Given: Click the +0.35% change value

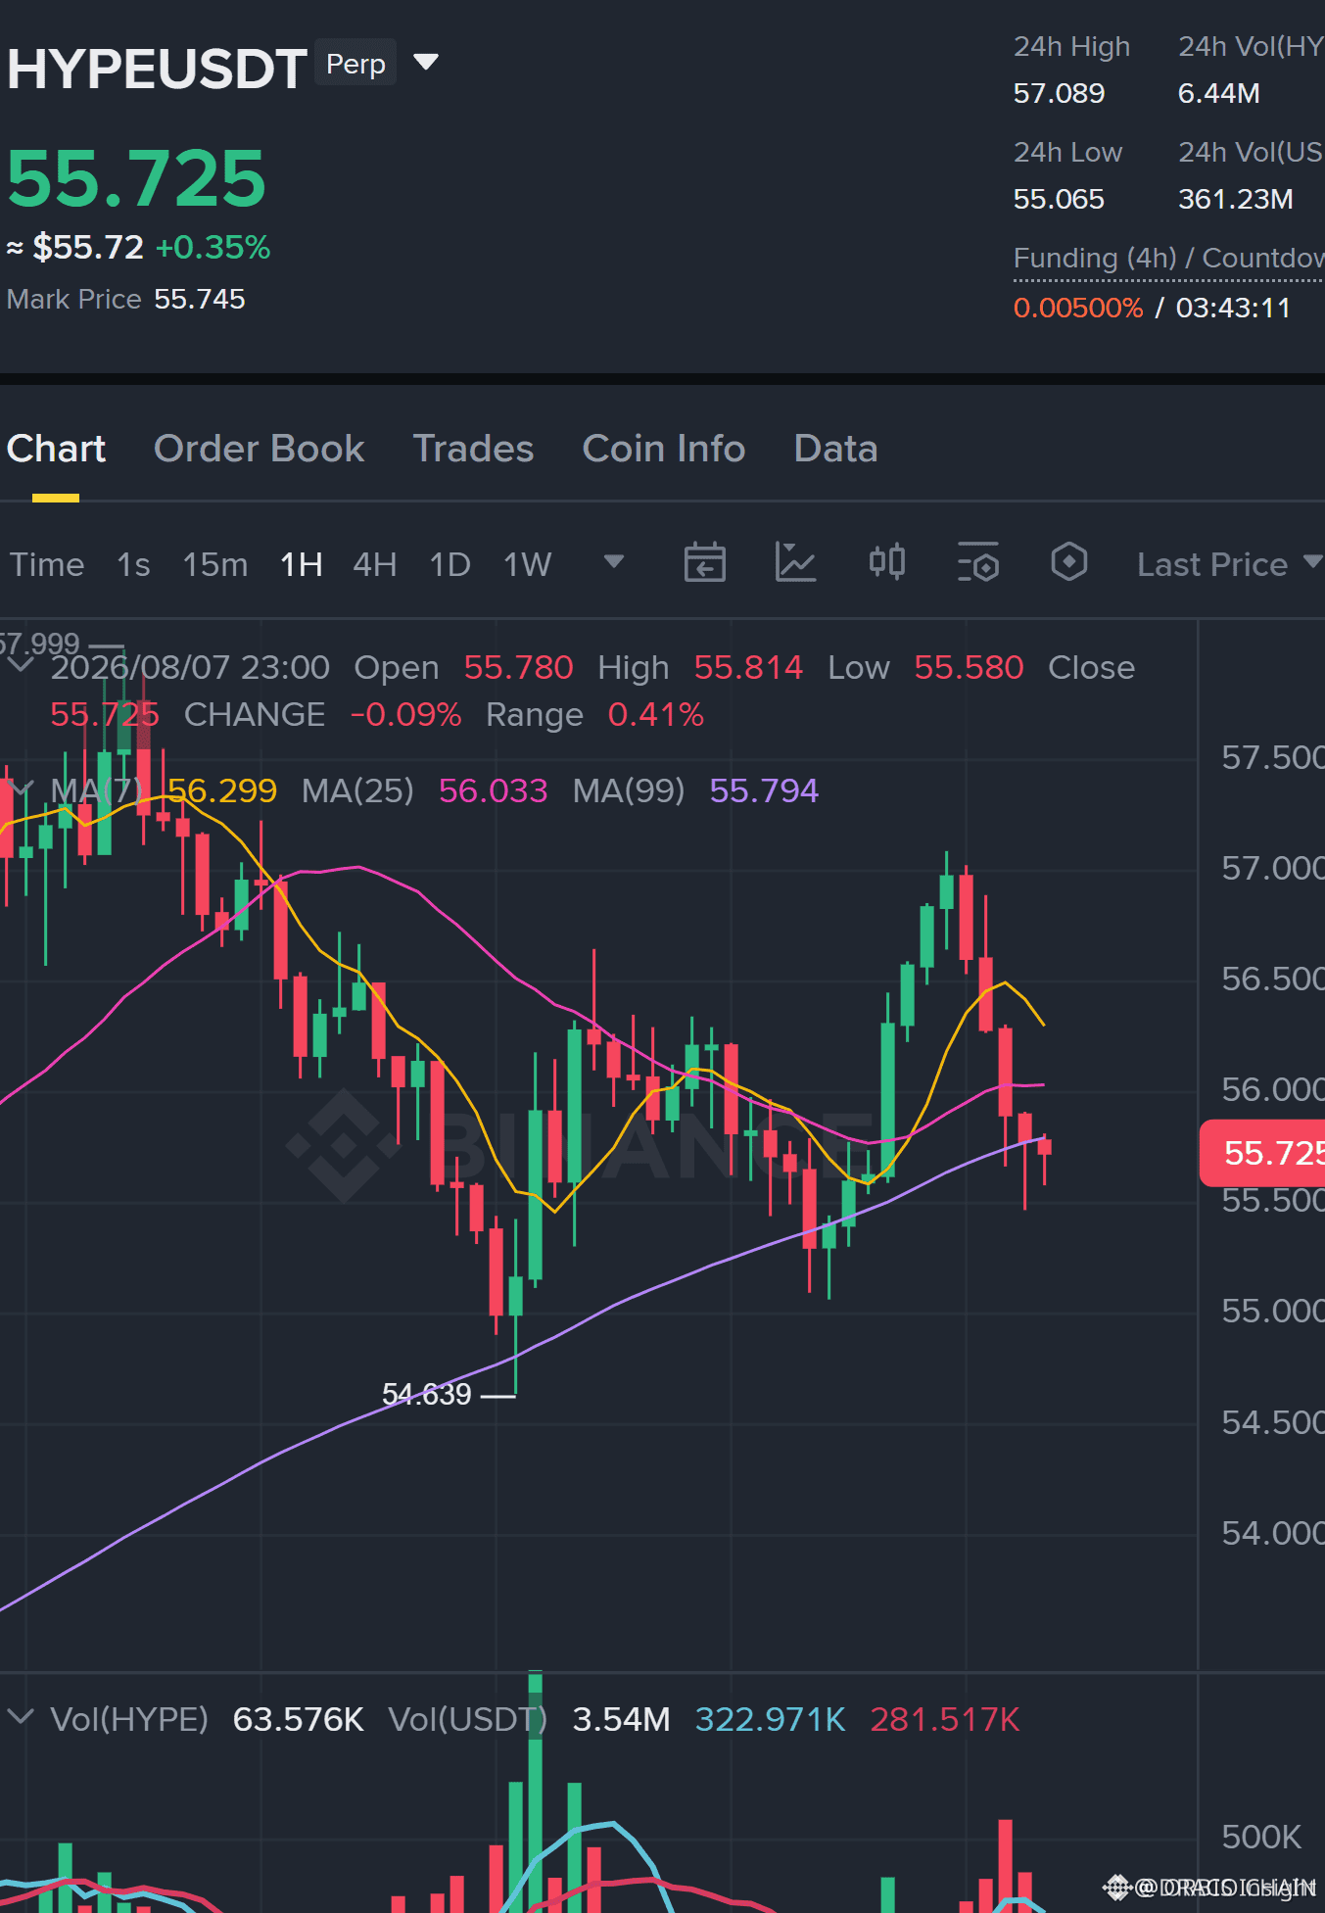Looking at the screenshot, I should (213, 247).
